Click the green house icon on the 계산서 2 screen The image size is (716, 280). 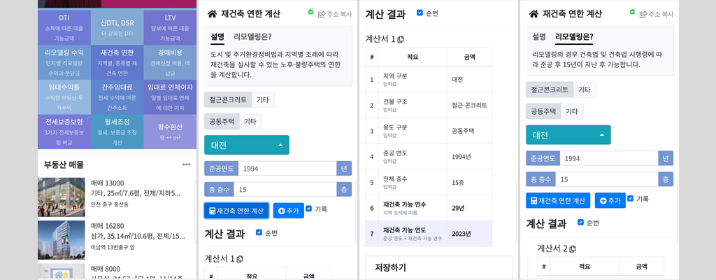(632, 11)
